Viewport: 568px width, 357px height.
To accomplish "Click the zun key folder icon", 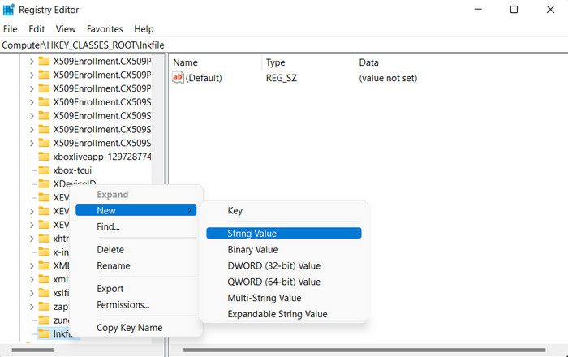I will pyautogui.click(x=44, y=320).
